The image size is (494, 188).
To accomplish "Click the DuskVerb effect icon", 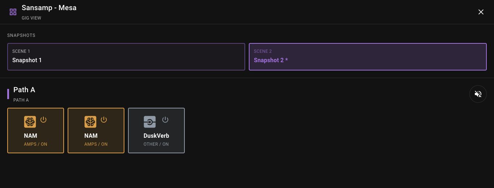I will (x=150, y=122).
